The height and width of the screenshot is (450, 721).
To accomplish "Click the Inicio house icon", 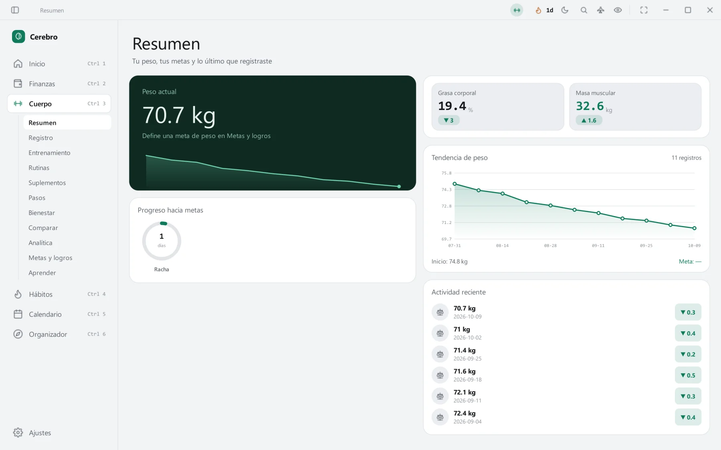I will (18, 64).
